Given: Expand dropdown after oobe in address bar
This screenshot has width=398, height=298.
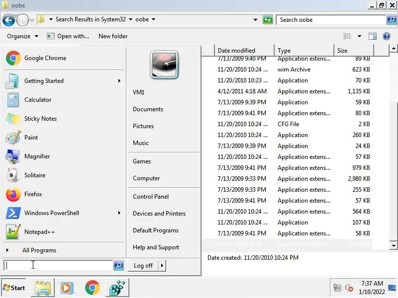Looking at the screenshot, I should [x=153, y=19].
